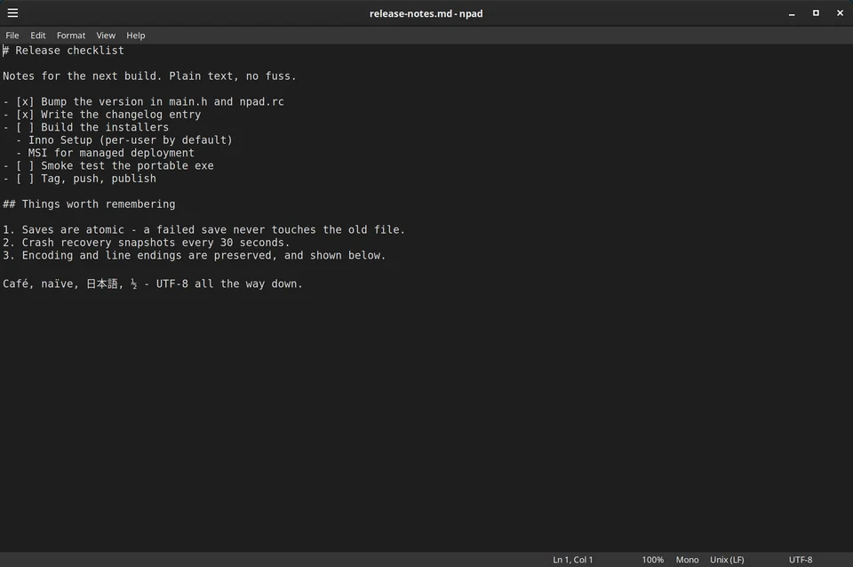The width and height of the screenshot is (853, 567).
Task: Click the 'Bump the version in main.h' line
Action: 144,101
